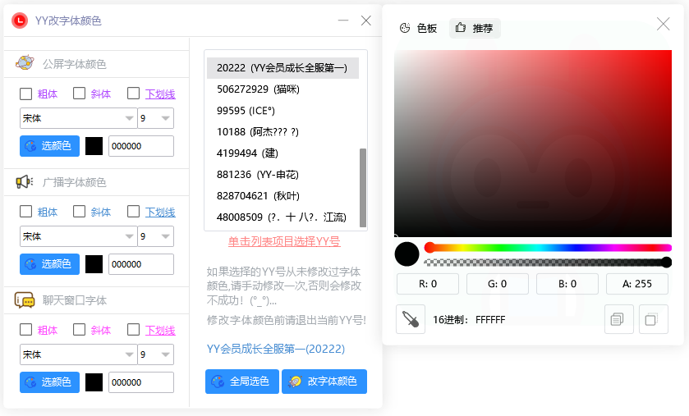This screenshot has width=689, height=416.
Task: Click the B: 0 value field
Action: point(567,284)
